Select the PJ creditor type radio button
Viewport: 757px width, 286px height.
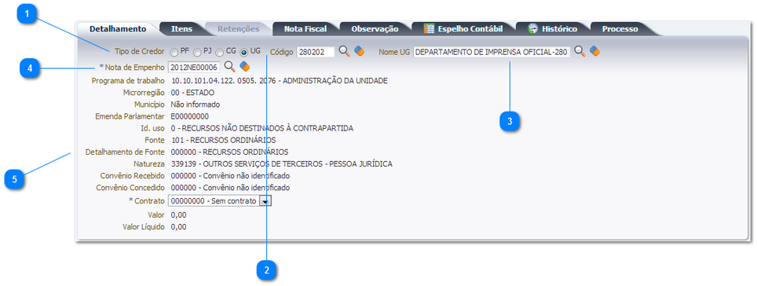pos(197,52)
